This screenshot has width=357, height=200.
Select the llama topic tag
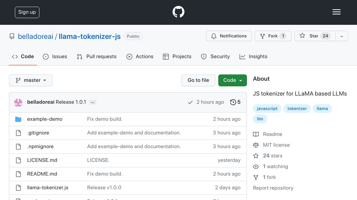(322, 109)
